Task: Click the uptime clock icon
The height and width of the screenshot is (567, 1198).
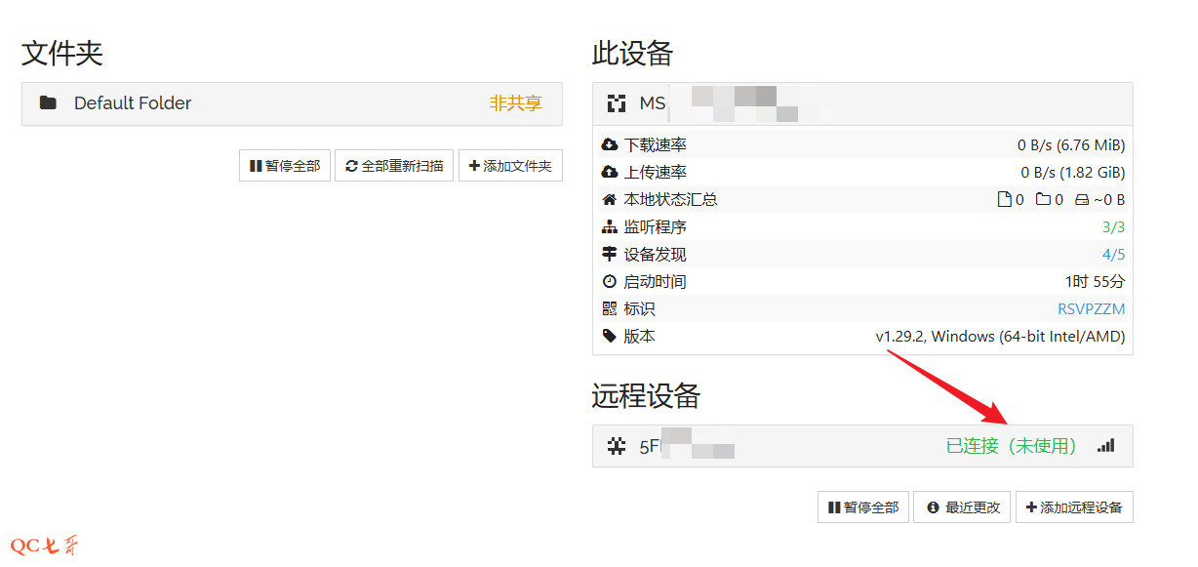Action: click(x=610, y=282)
